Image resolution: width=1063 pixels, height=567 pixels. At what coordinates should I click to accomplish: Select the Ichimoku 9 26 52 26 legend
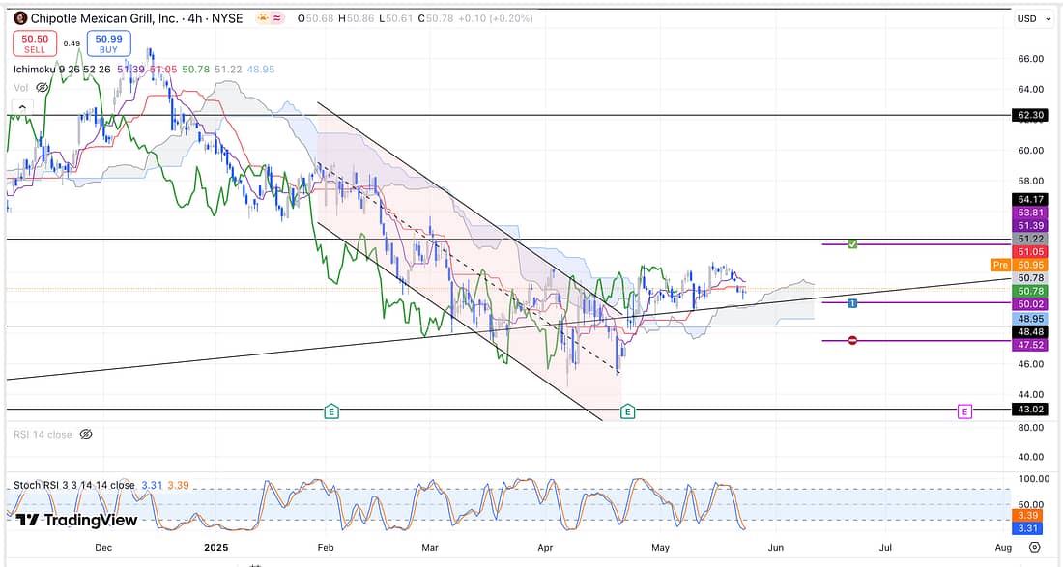[x=63, y=70]
